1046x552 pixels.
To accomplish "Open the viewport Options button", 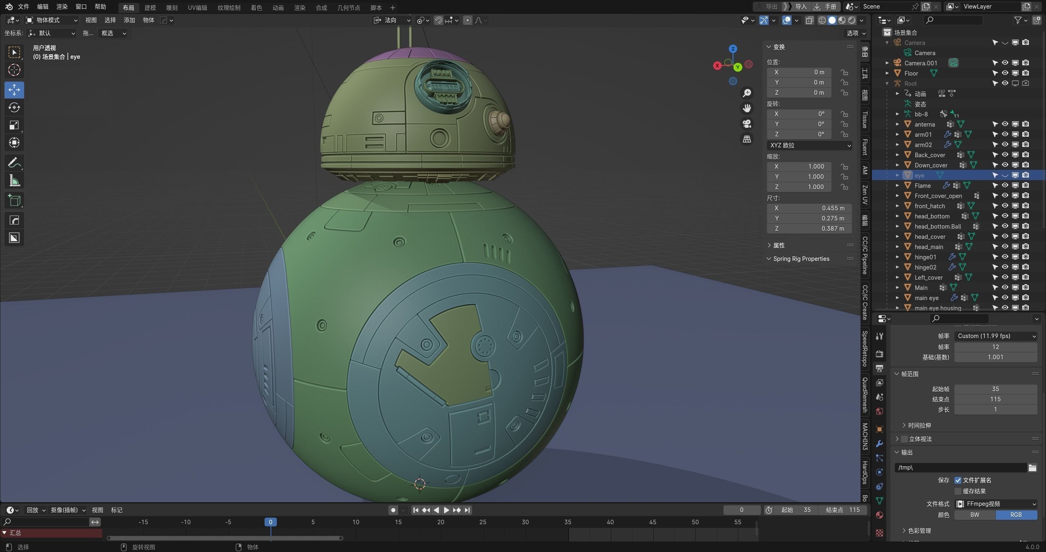I will click(x=856, y=33).
